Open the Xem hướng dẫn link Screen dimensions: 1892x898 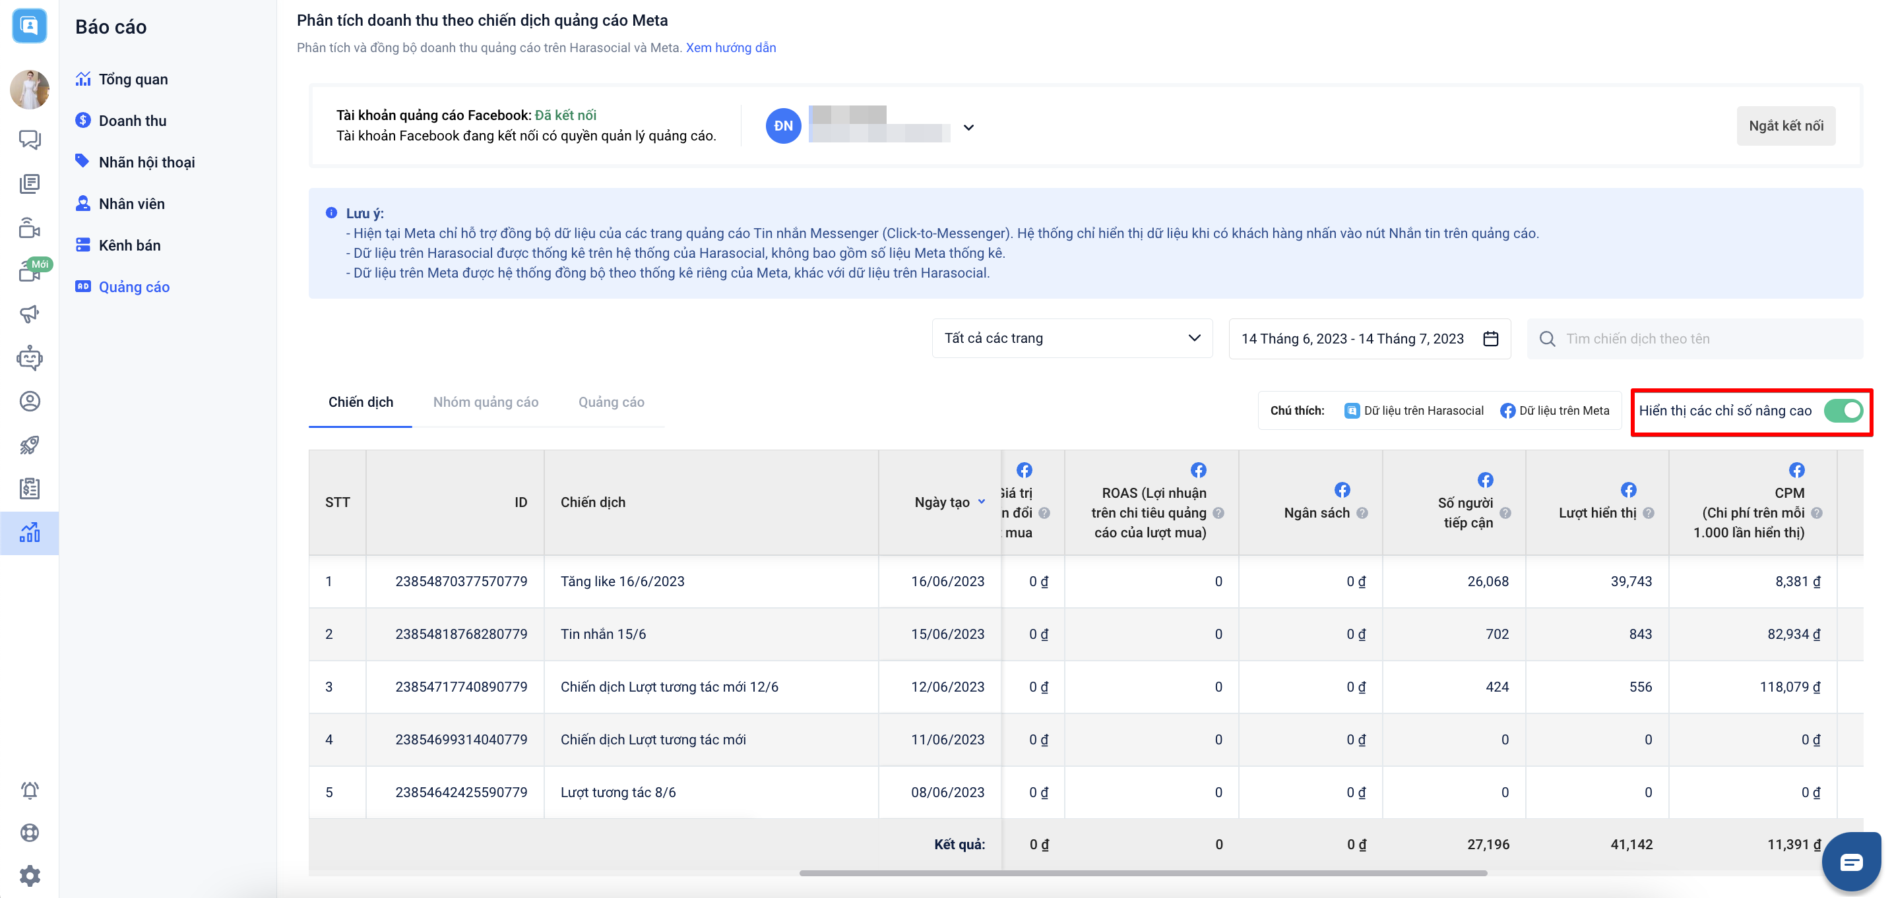730,47
